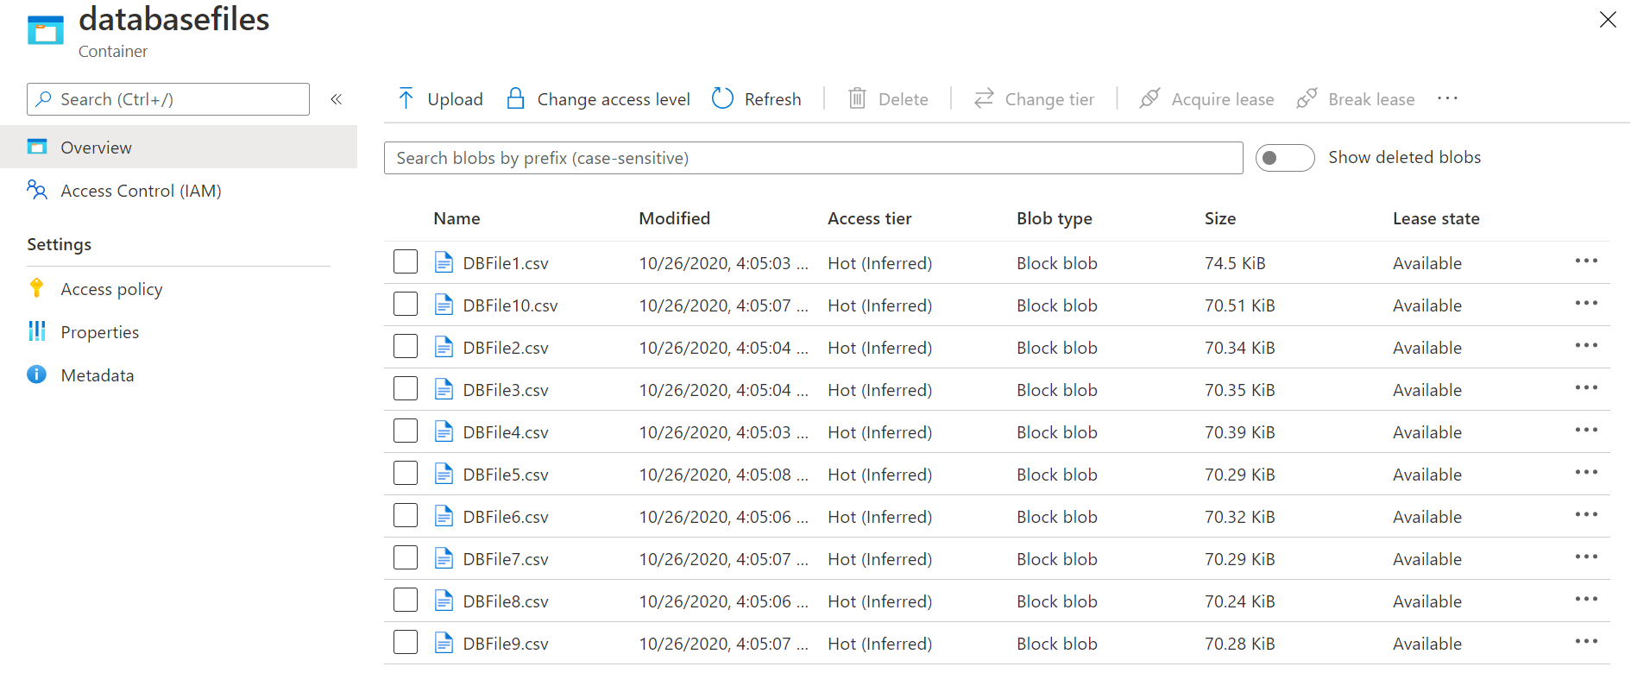Focus the search blobs by prefix field
This screenshot has height=673, width=1631.
(x=813, y=158)
